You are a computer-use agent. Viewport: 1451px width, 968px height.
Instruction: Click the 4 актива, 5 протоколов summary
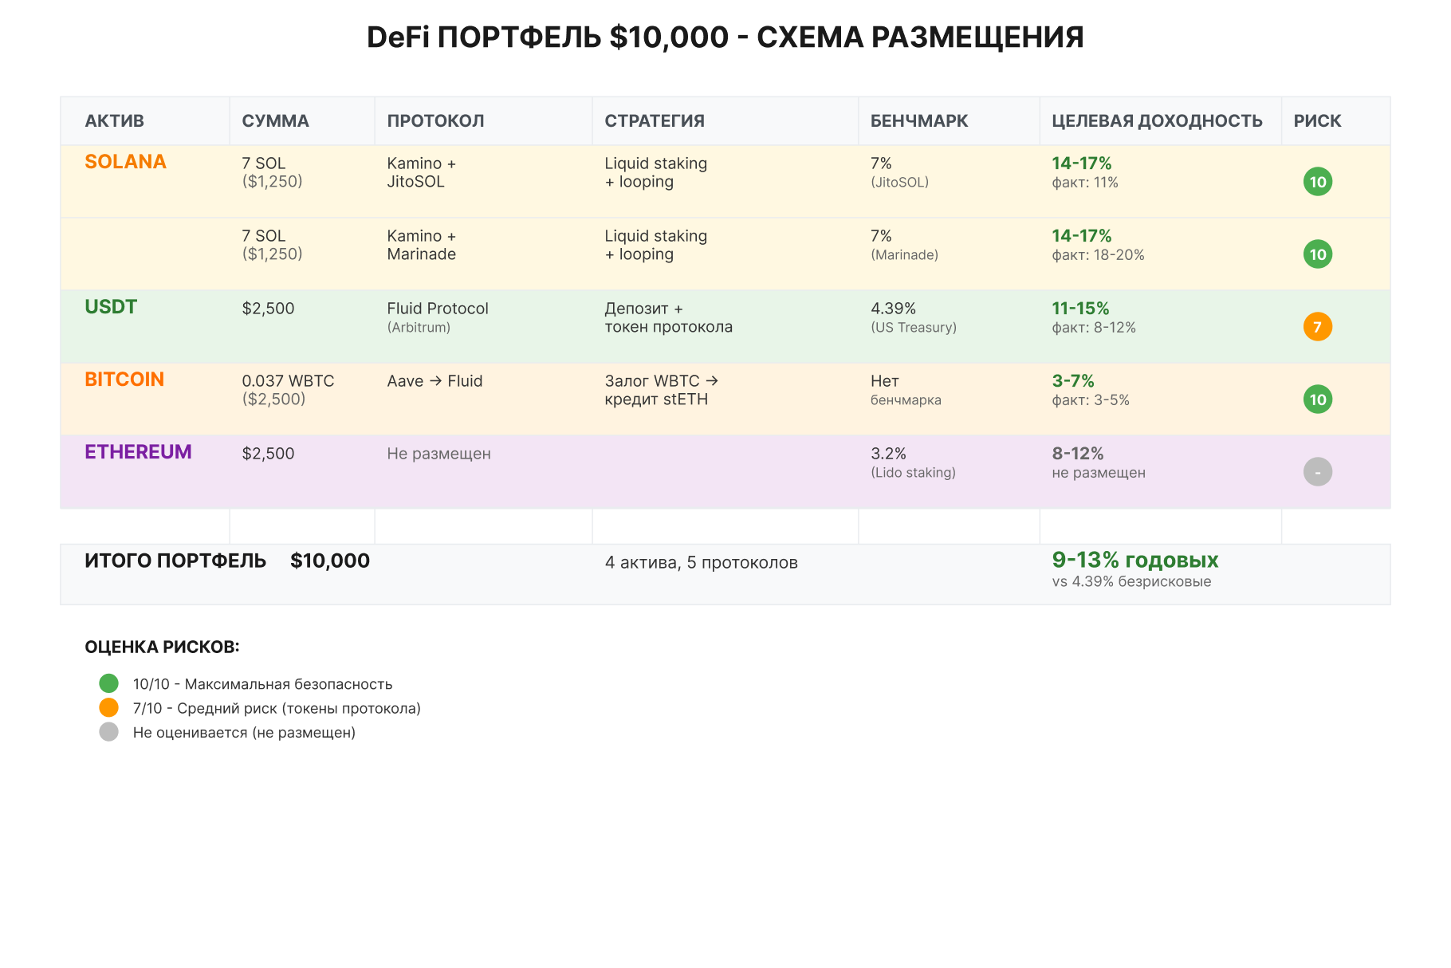pyautogui.click(x=701, y=563)
